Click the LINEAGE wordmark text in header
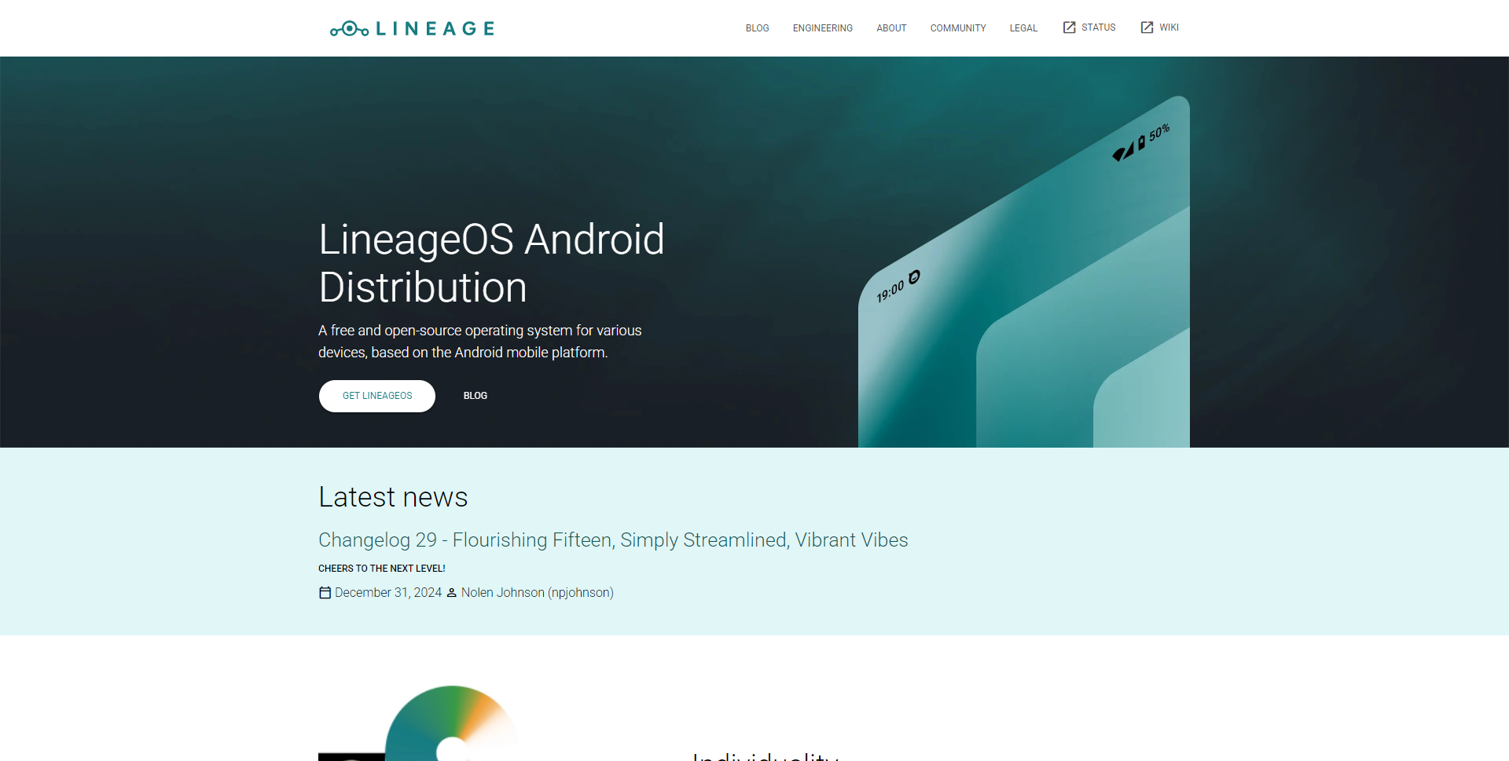The image size is (1509, 761). (435, 29)
